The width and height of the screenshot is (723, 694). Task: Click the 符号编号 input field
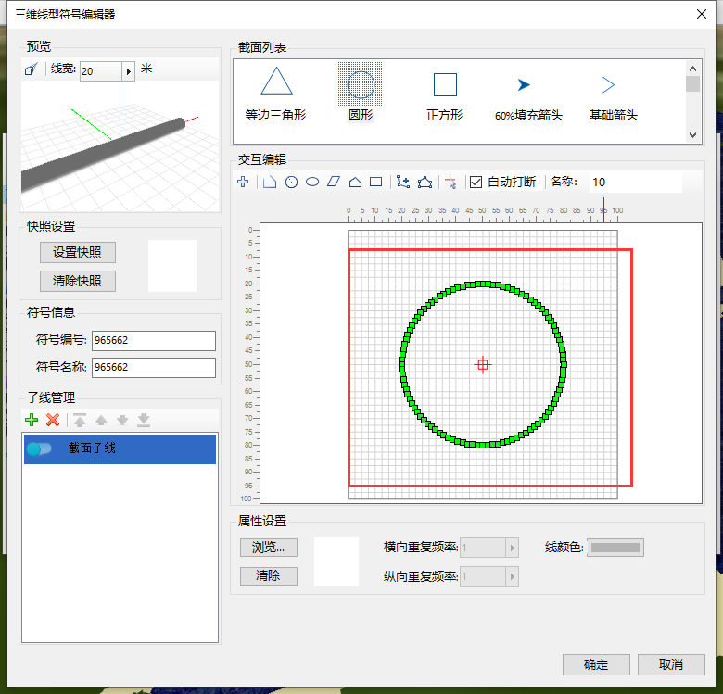154,341
